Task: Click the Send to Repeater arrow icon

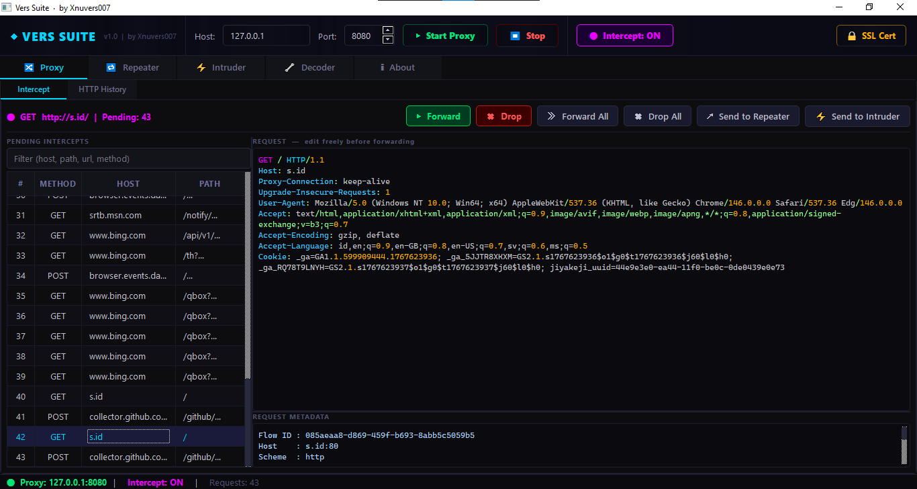Action: (x=710, y=116)
